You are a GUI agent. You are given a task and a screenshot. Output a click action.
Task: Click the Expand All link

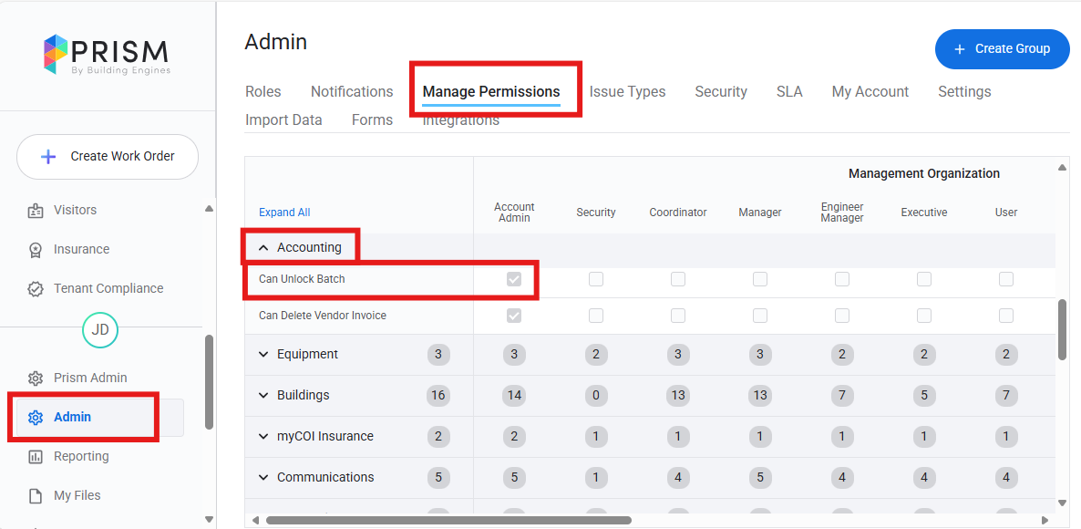tap(284, 213)
